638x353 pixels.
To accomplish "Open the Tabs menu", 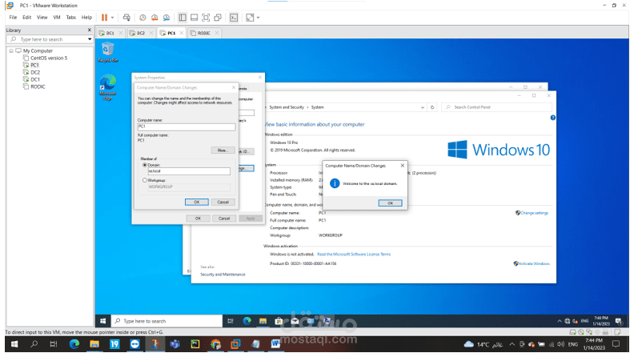I will (70, 18).
